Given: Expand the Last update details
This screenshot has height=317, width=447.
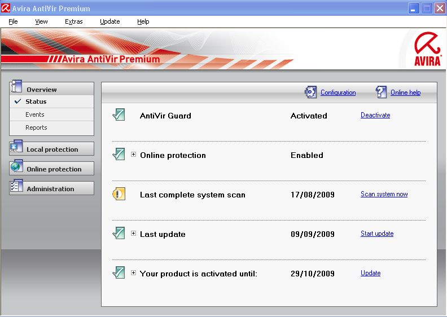Looking at the screenshot, I should [133, 234].
